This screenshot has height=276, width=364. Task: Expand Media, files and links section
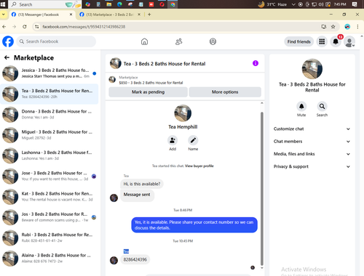point(312,154)
